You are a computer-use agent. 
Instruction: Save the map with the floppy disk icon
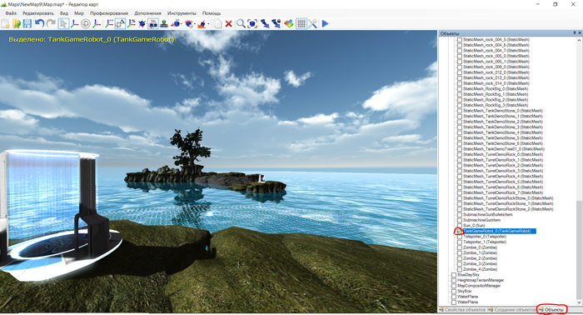coord(27,24)
